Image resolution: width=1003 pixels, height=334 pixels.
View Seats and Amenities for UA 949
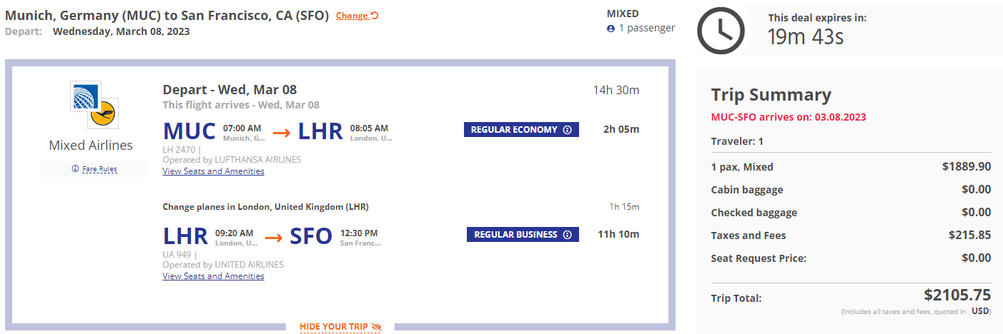213,276
